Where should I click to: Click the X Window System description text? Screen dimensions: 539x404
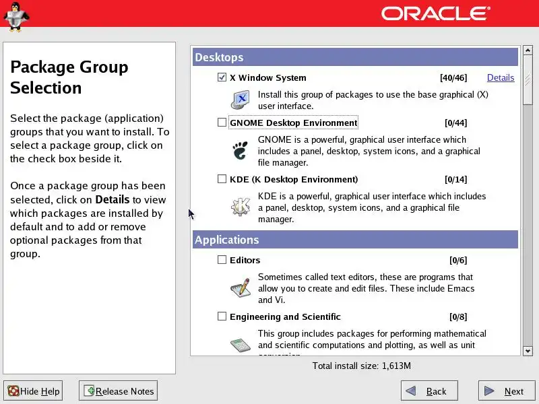tap(373, 100)
